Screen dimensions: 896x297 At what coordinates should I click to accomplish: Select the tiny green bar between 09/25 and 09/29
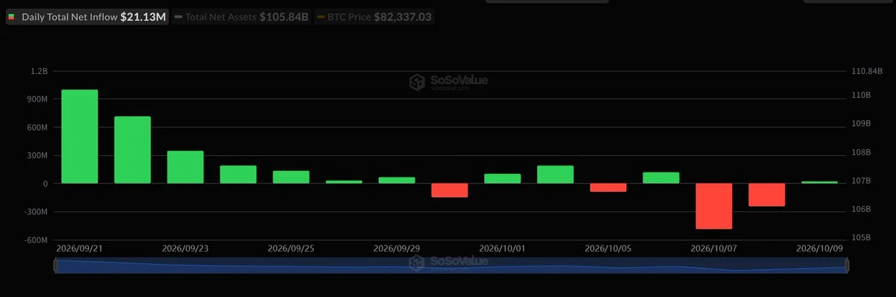pos(344,181)
